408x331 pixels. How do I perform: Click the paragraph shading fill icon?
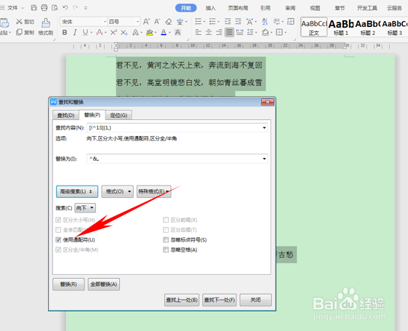tap(265, 33)
